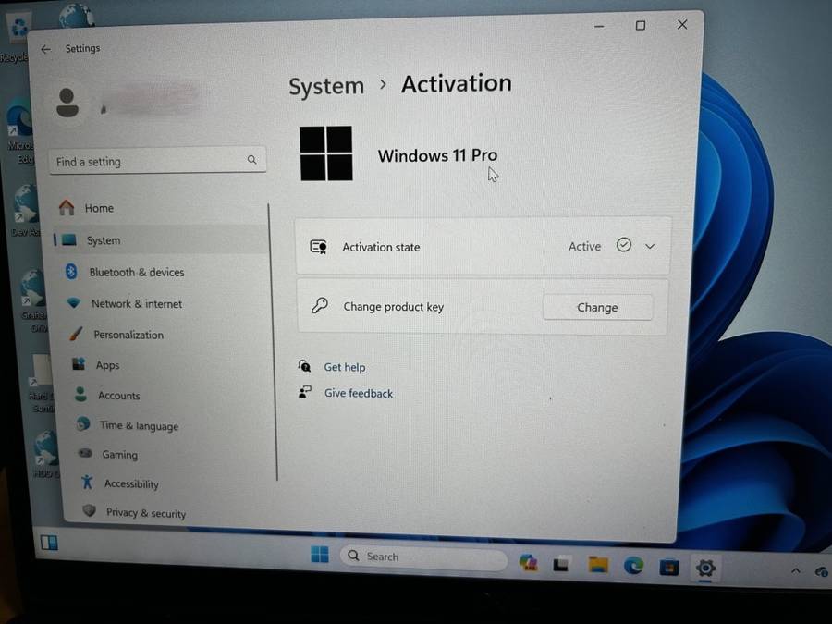Open the Widgets panel icon on taskbar

pos(49,543)
